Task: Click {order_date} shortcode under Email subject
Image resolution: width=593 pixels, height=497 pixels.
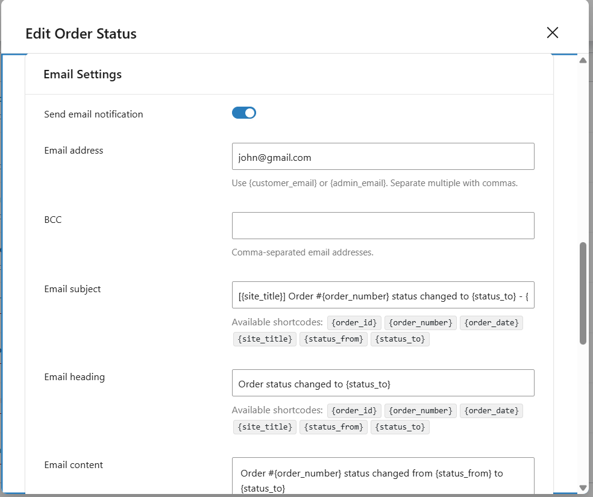Action: (491, 322)
